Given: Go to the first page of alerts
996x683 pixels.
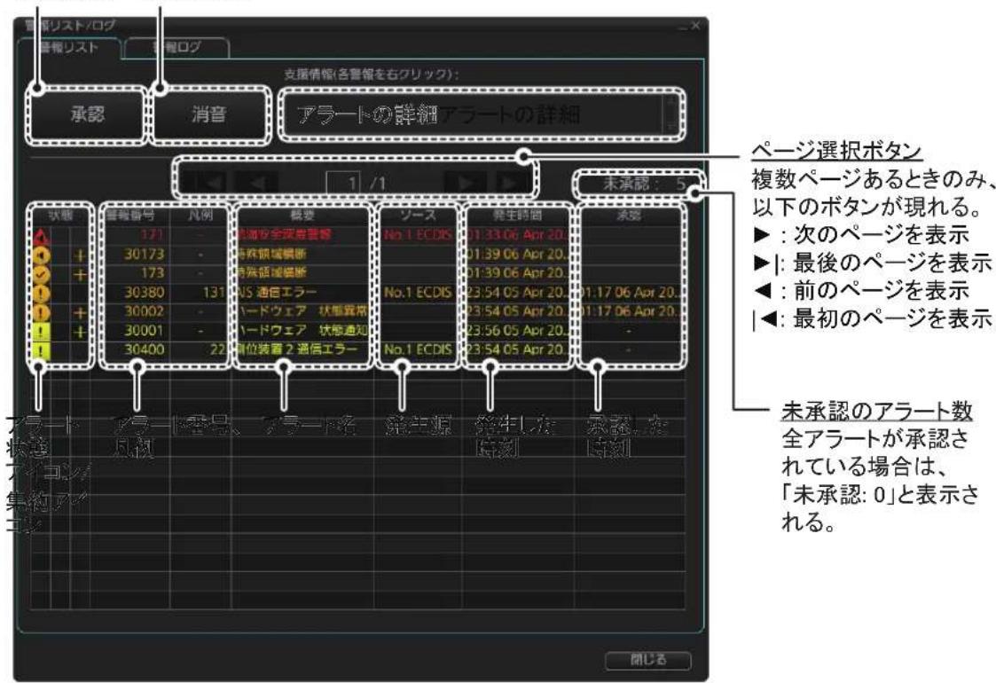Looking at the screenshot, I should [207, 184].
